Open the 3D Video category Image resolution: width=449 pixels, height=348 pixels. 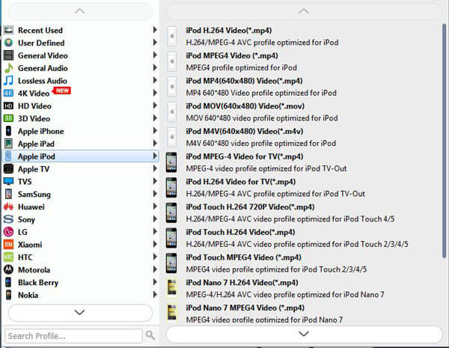(81, 118)
